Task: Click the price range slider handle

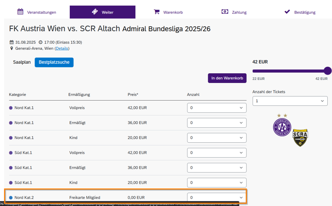Action: click(x=327, y=71)
